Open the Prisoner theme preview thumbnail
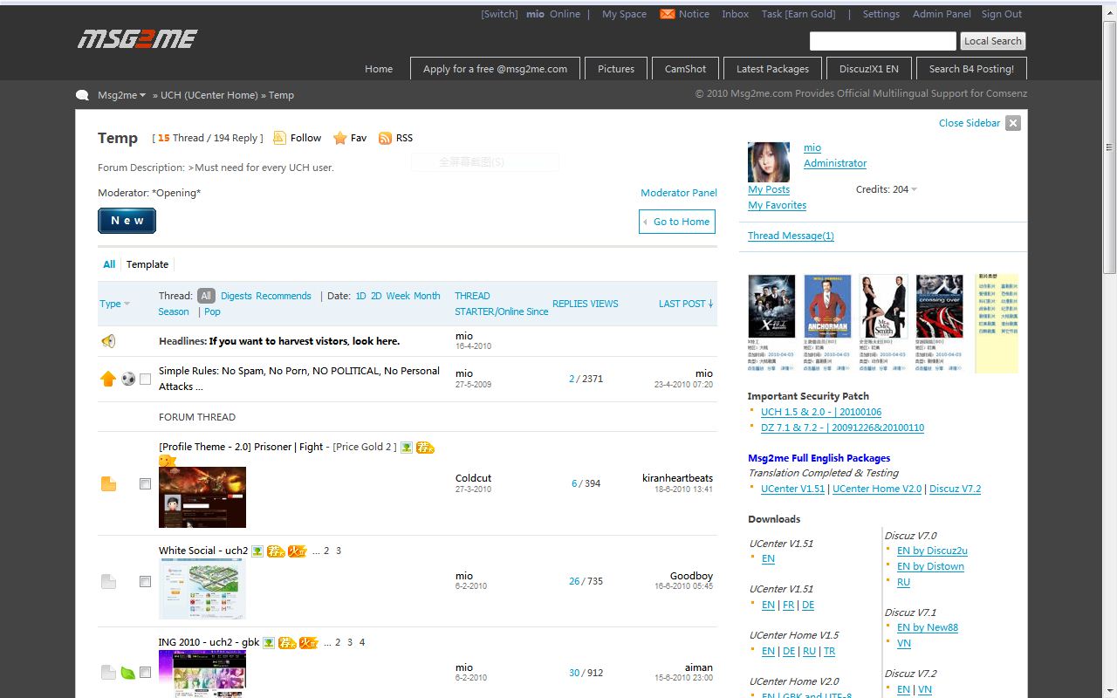 pyautogui.click(x=202, y=497)
